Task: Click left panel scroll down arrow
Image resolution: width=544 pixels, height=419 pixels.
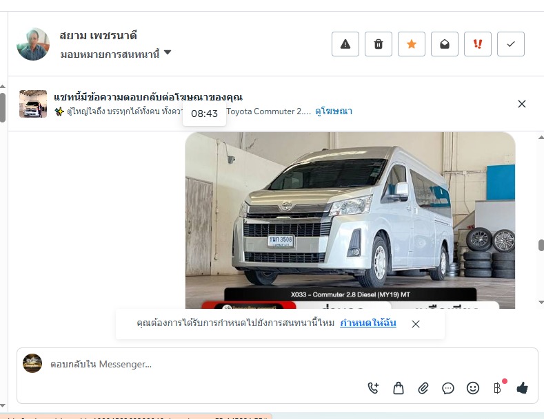Action: point(3,405)
